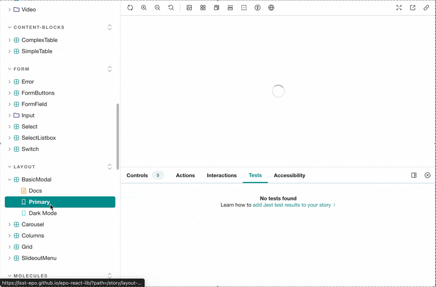Switch to the Accessibility tab
Image resolution: width=436 pixels, height=287 pixels.
289,175
